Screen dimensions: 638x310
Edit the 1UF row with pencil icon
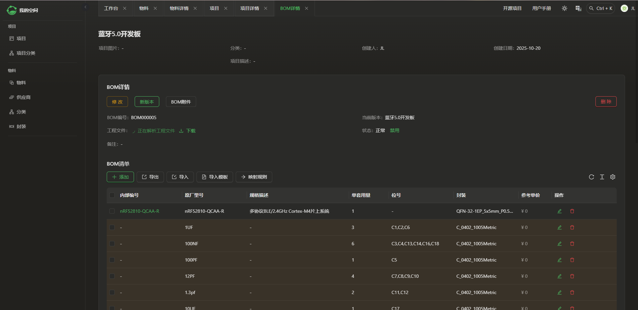click(x=559, y=227)
